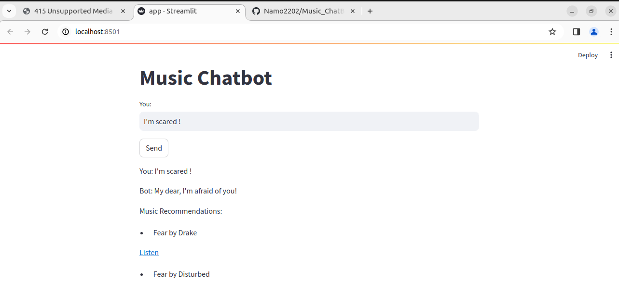Bookmark this page with the star icon

552,32
